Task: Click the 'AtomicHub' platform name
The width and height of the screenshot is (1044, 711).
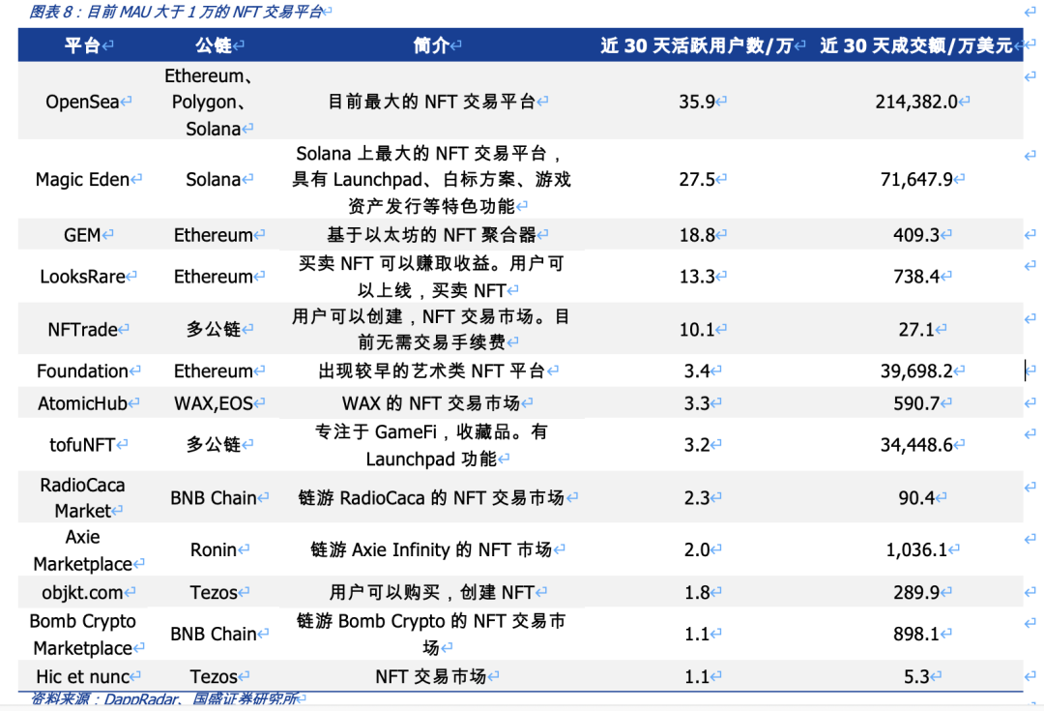Action: click(82, 403)
